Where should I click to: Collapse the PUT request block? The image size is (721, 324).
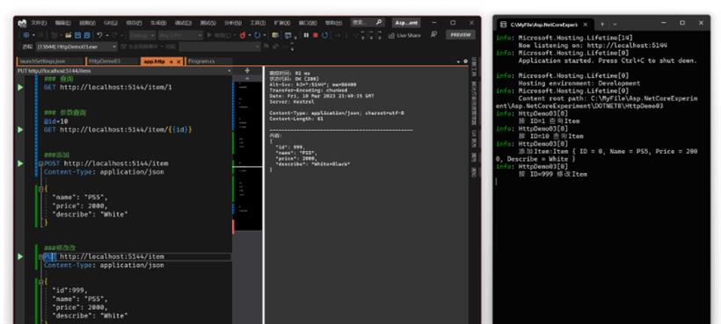[x=41, y=256]
